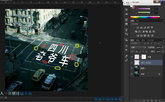Toggle lock transparent pixels

click(137, 52)
